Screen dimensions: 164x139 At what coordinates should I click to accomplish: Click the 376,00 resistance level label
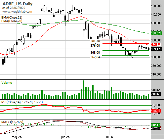pyautogui.click(x=95, y=46)
